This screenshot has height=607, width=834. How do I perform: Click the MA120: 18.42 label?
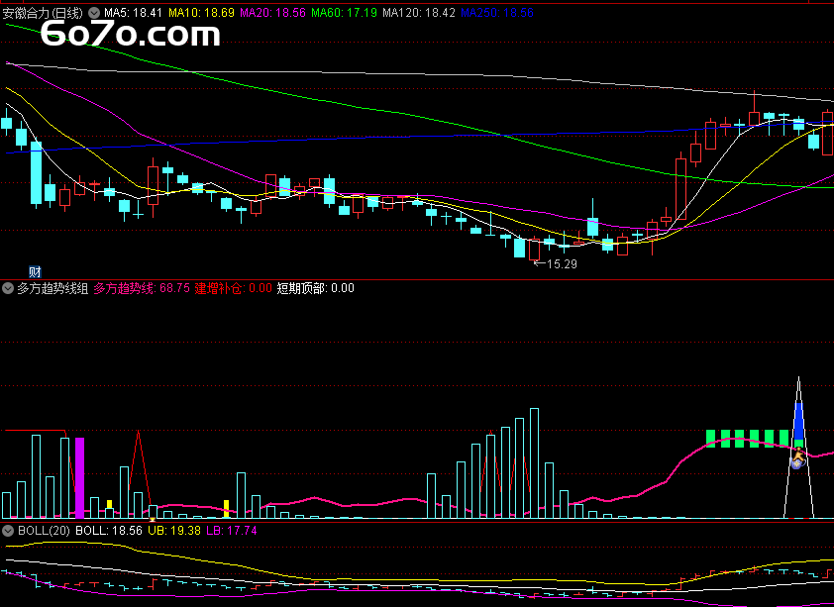point(419,13)
